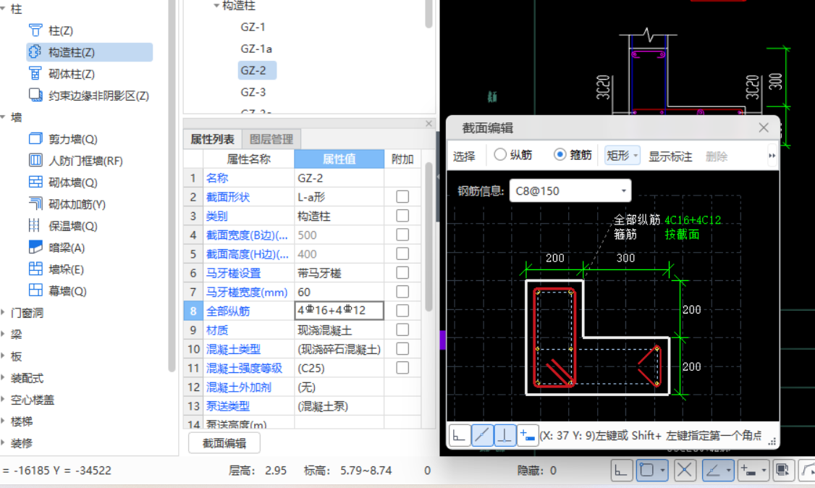Collapse the 柱 category
The height and width of the screenshot is (488, 815).
point(3,9)
